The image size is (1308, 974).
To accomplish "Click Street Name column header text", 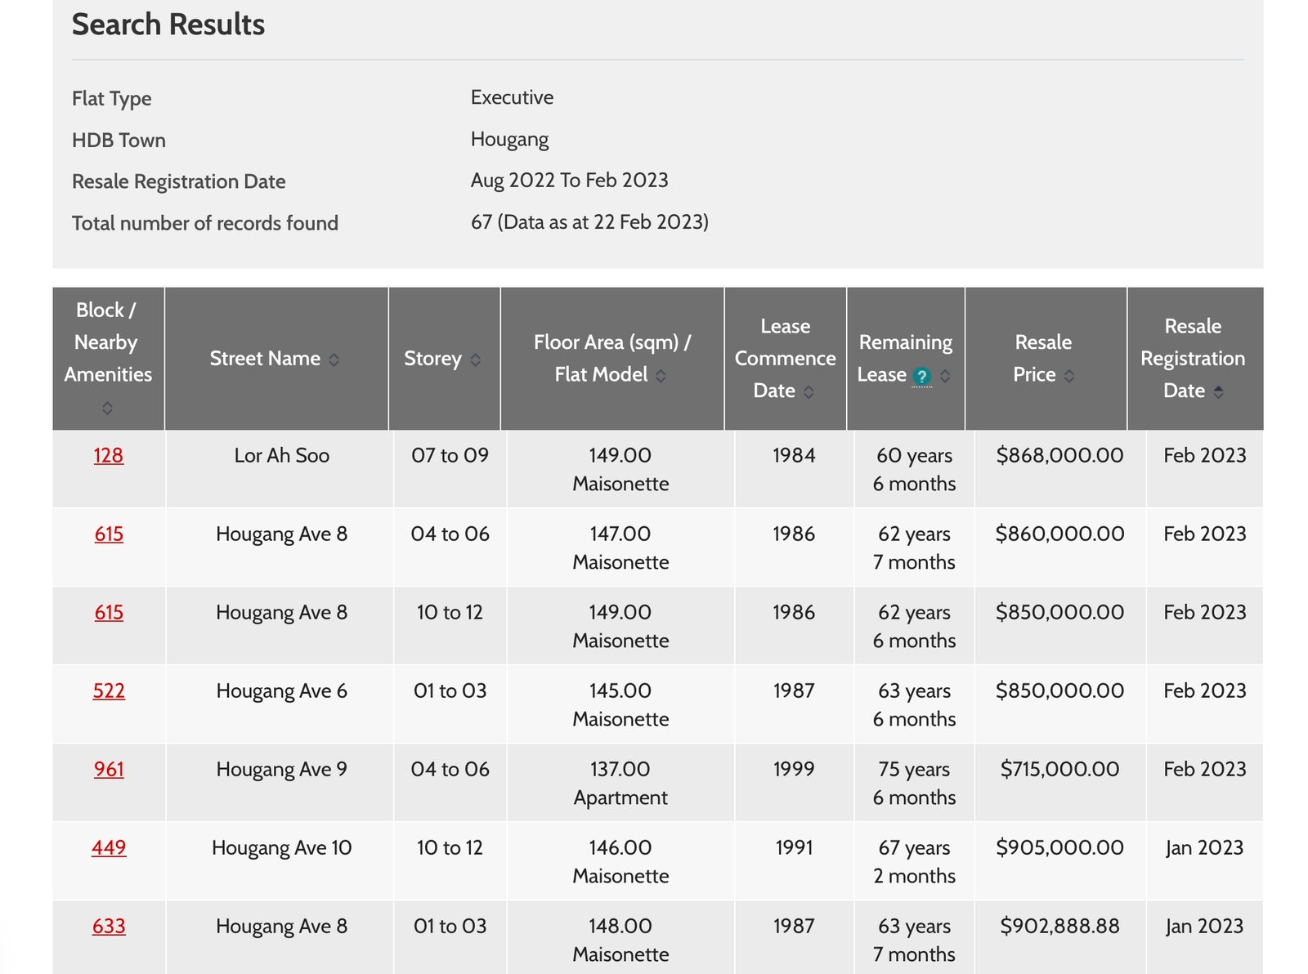I will (x=265, y=359).
